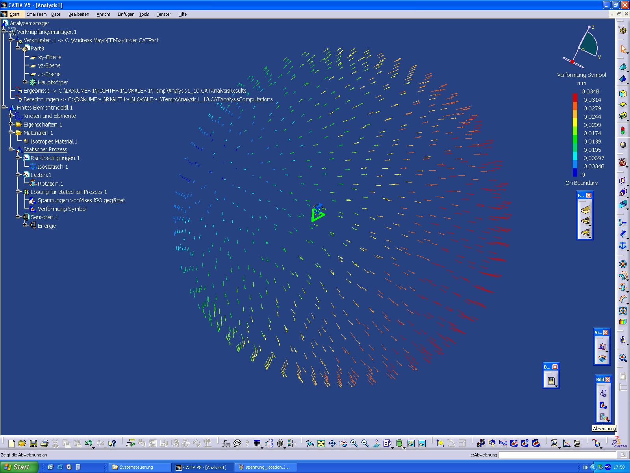Click the Zoom Out magnifier

tap(365, 443)
